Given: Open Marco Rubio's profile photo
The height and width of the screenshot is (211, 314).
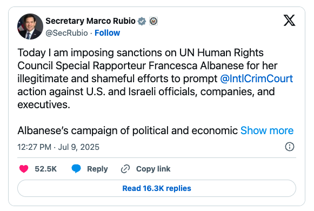Looking at the screenshot, I should point(30,27).
